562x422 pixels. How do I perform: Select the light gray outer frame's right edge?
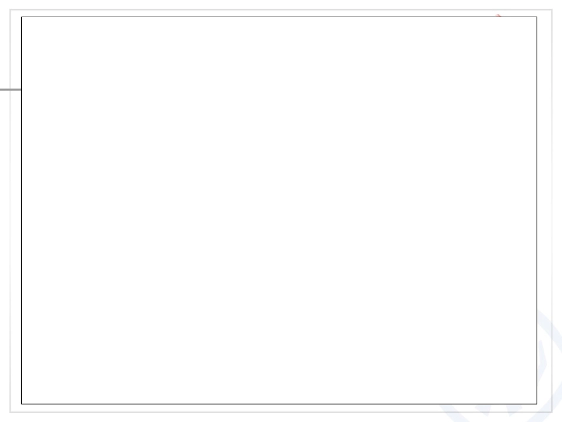pos(552,211)
